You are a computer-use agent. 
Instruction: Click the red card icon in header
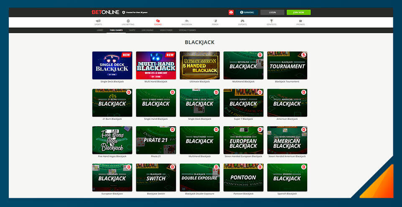click(x=231, y=12)
